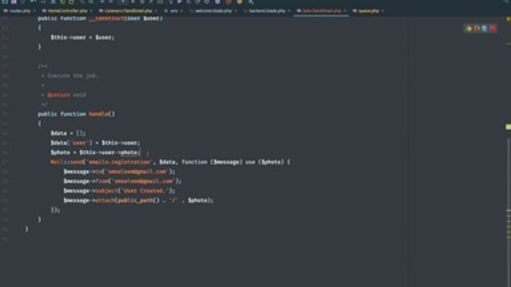
Task: Click the yellow inspection status indicator
Action: click(x=508, y=19)
